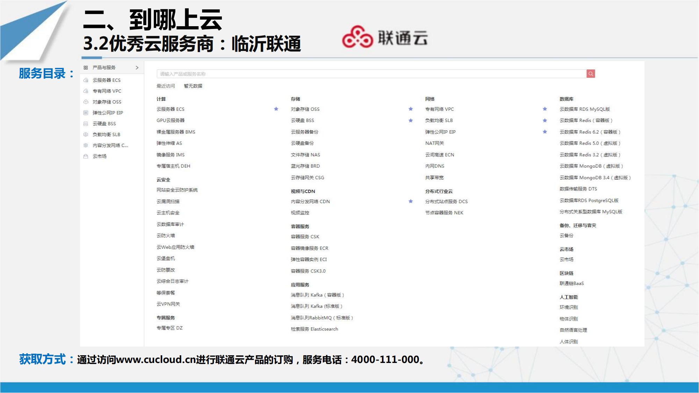
Task: Open 网站安全云防护系统 link
Action: point(177,190)
